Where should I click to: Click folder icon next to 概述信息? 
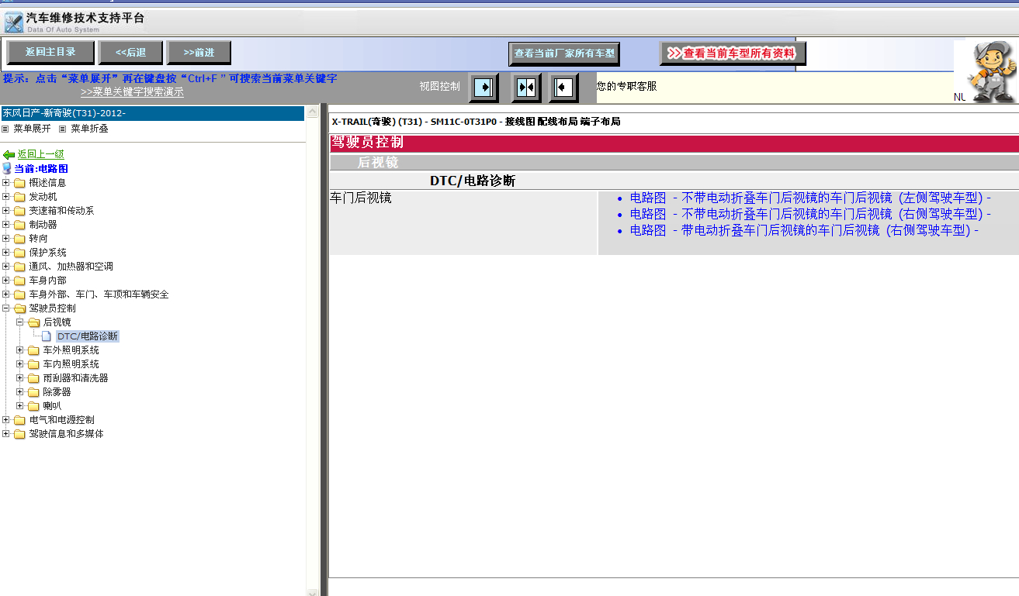[19, 183]
